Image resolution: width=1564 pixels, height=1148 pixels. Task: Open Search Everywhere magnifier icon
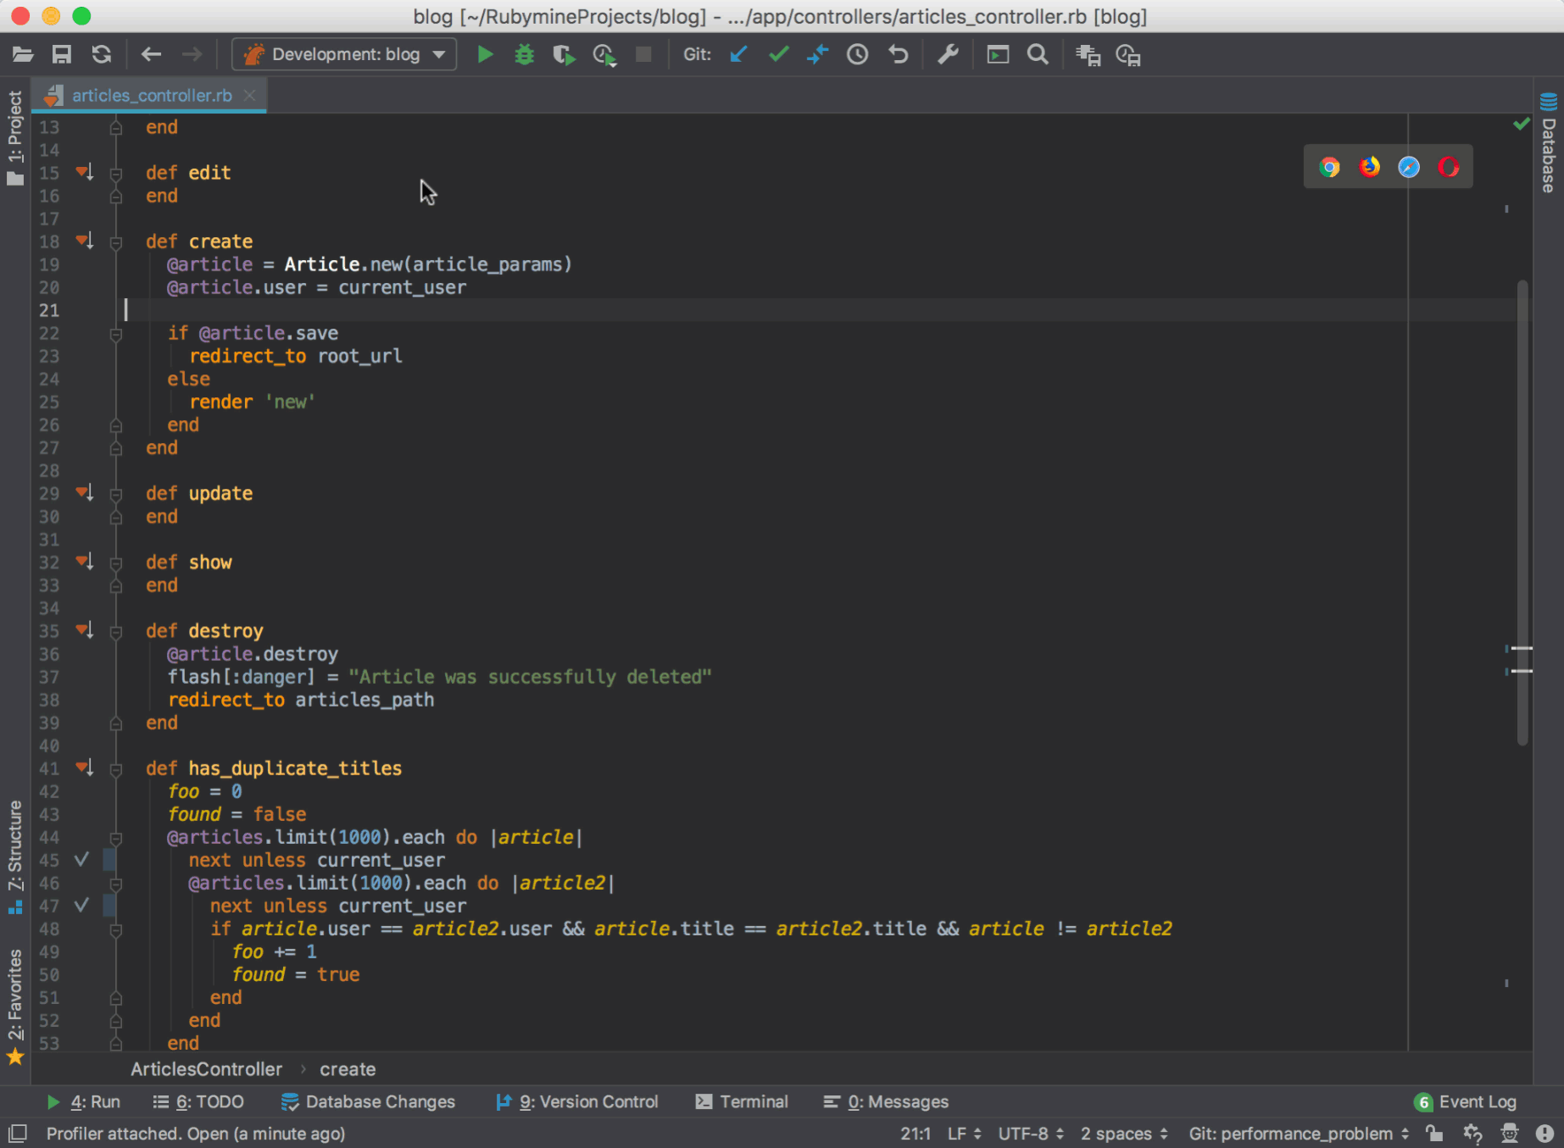pyautogui.click(x=1038, y=53)
